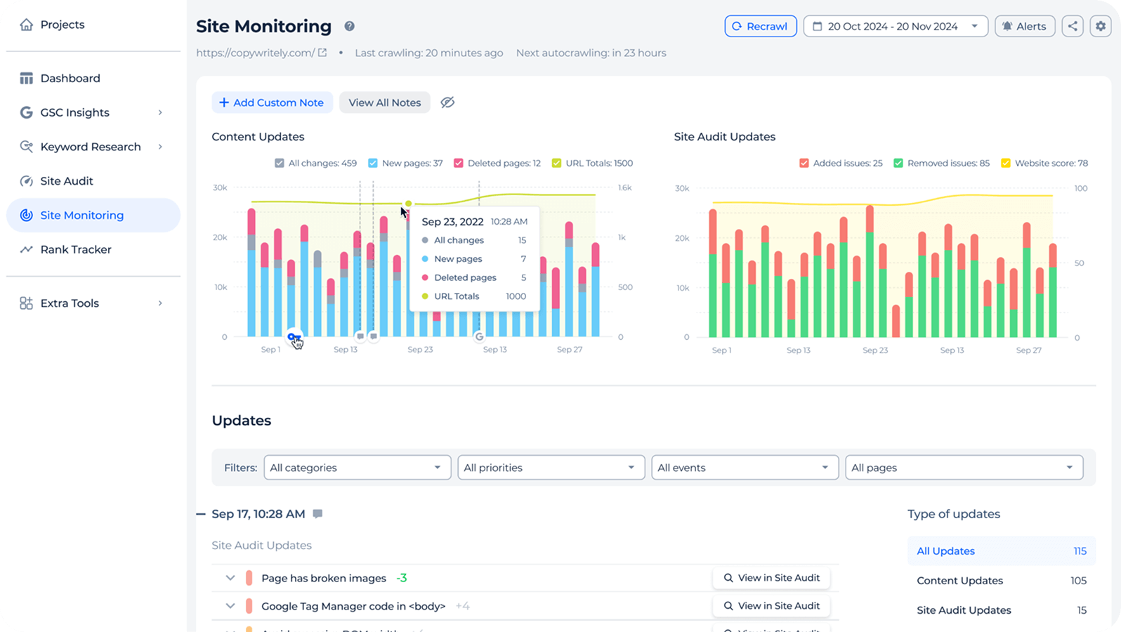Open date range picker dropdown
The width and height of the screenshot is (1121, 632).
click(895, 26)
